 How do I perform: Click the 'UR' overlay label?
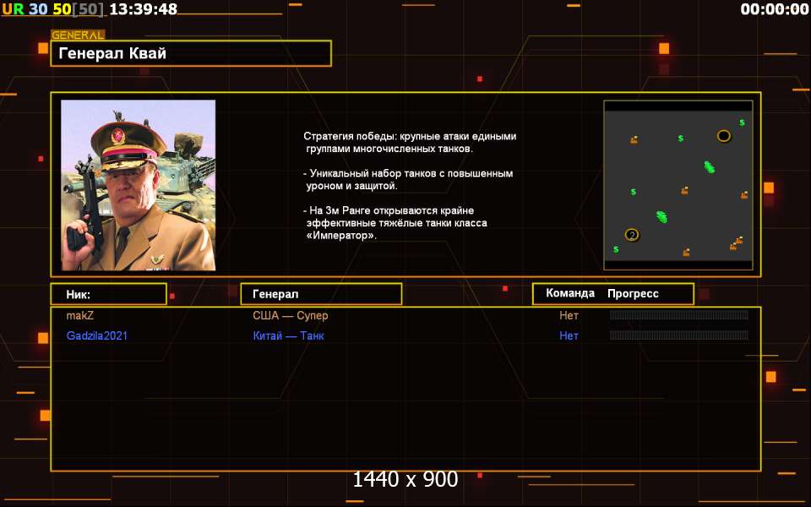click(13, 8)
